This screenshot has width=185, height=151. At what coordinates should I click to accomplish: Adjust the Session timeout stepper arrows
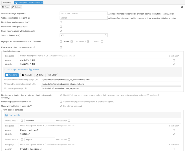[x=106, y=35]
